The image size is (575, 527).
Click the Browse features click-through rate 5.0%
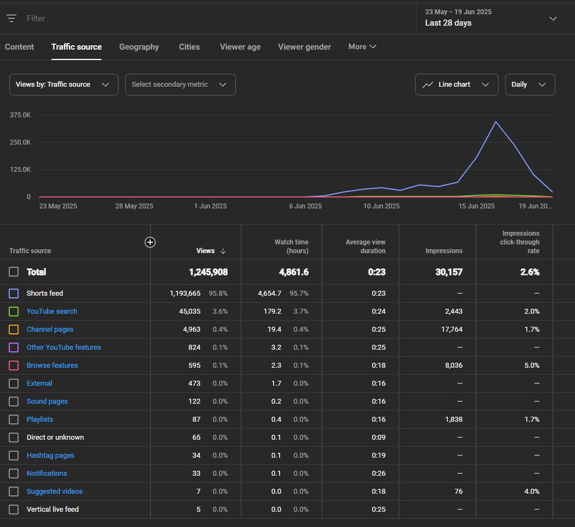point(532,366)
